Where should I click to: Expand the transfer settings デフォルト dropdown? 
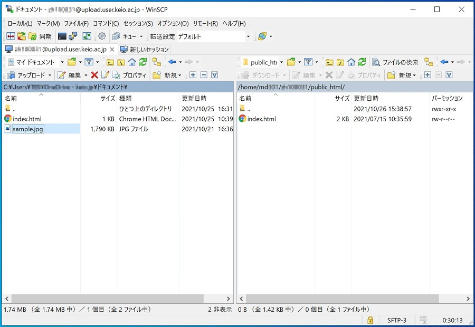point(248,36)
